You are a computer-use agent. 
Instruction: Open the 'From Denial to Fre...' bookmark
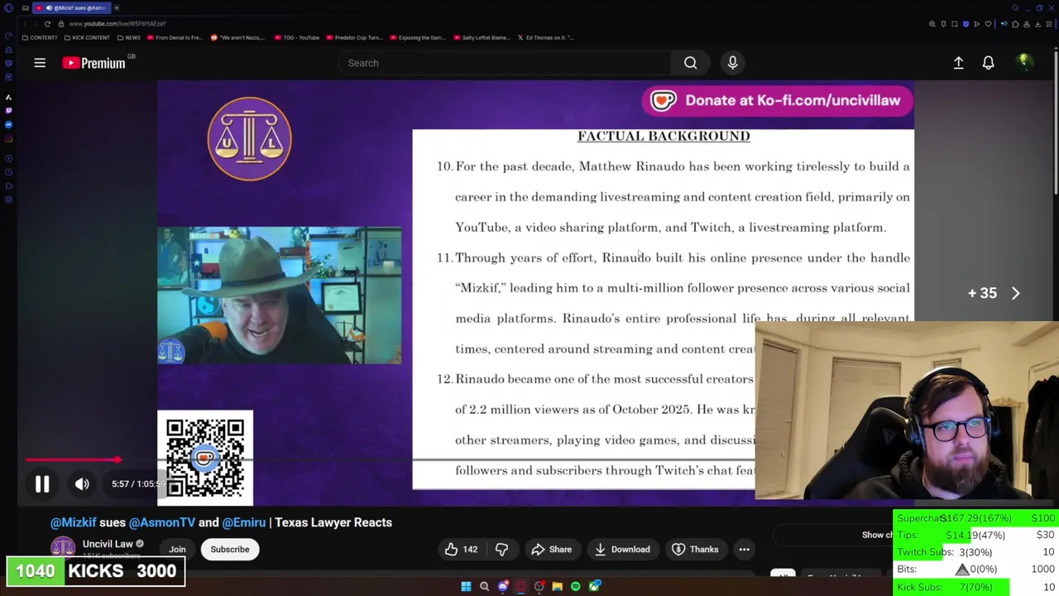175,37
